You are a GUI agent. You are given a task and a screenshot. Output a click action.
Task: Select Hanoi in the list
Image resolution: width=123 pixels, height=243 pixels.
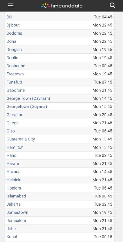click(12, 155)
